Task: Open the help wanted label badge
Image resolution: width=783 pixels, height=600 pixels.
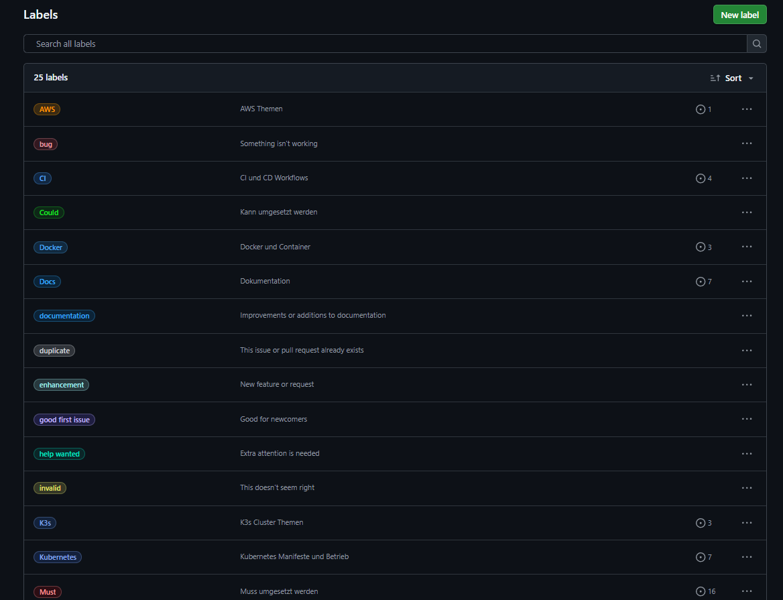Action: click(60, 454)
